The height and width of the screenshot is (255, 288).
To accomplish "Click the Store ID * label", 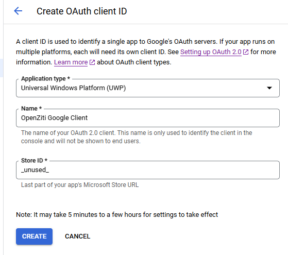I will [x=35, y=160].
